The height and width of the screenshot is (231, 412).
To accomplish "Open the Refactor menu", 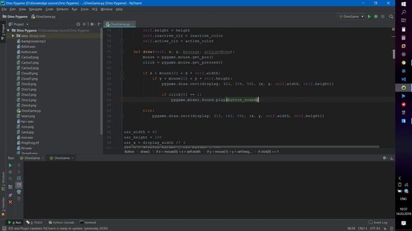I will click(62, 9).
